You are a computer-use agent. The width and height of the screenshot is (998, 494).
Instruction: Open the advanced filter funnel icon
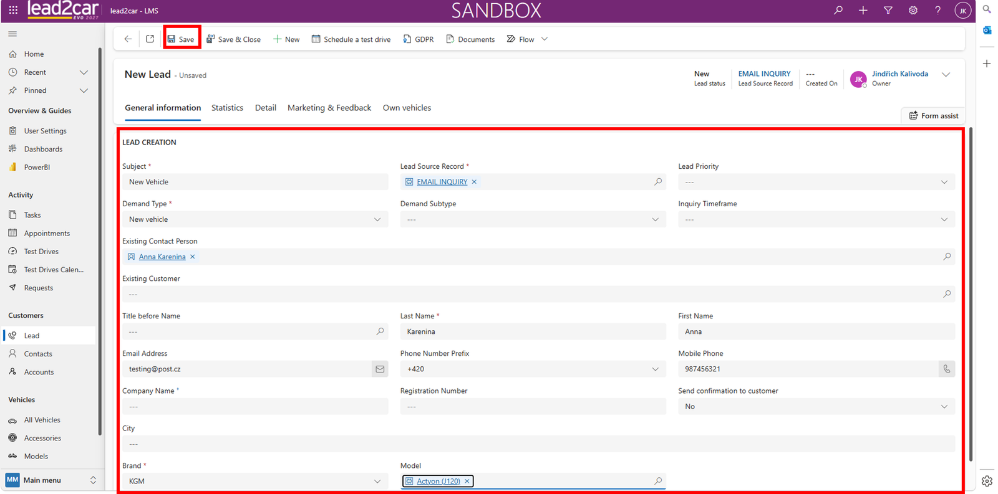pyautogui.click(x=888, y=10)
